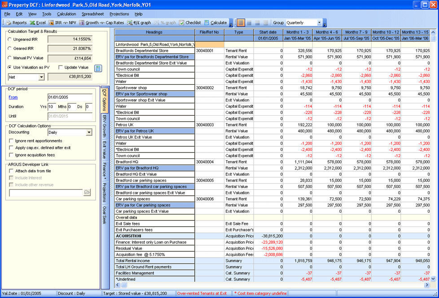Screen dimensions: 439x298
Task: Click the horizontal scroll left arrow
Action: pyautogui.click(x=118, y=285)
